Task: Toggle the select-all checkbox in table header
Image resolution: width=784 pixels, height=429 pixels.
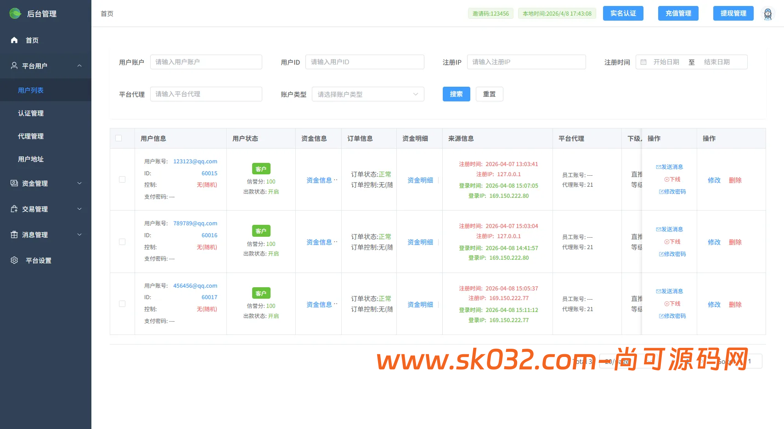Action: click(118, 138)
